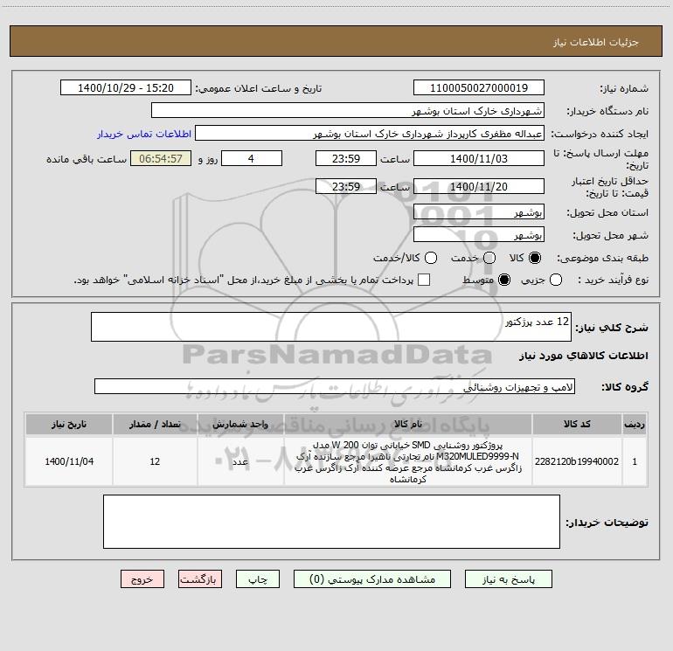This screenshot has height=651, width=673.
Task: Click the unit cell عدد
Action: [x=240, y=461]
